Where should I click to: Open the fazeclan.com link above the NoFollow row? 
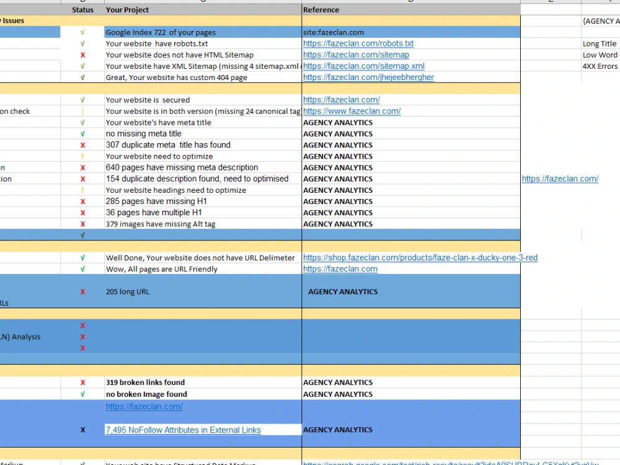click(144, 407)
